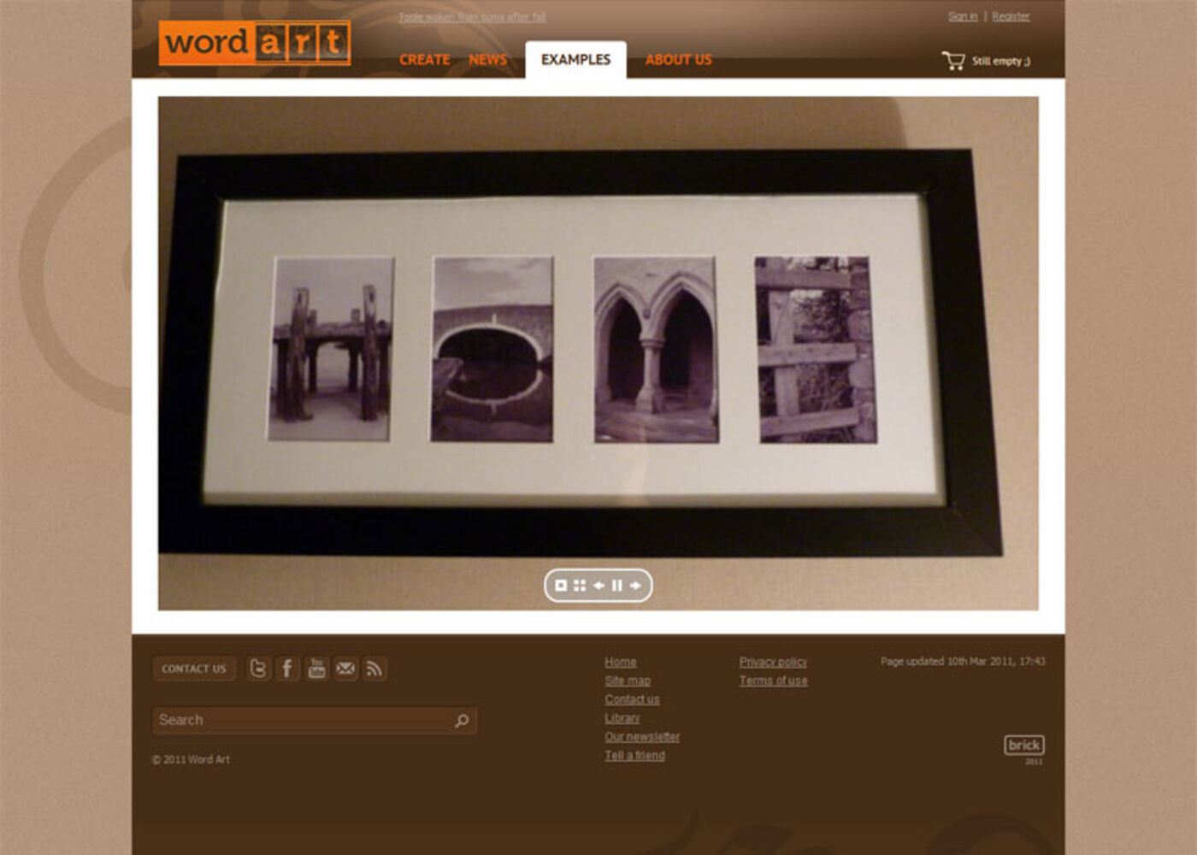Go to previous slideshow image
This screenshot has height=855, width=1197.
598,586
